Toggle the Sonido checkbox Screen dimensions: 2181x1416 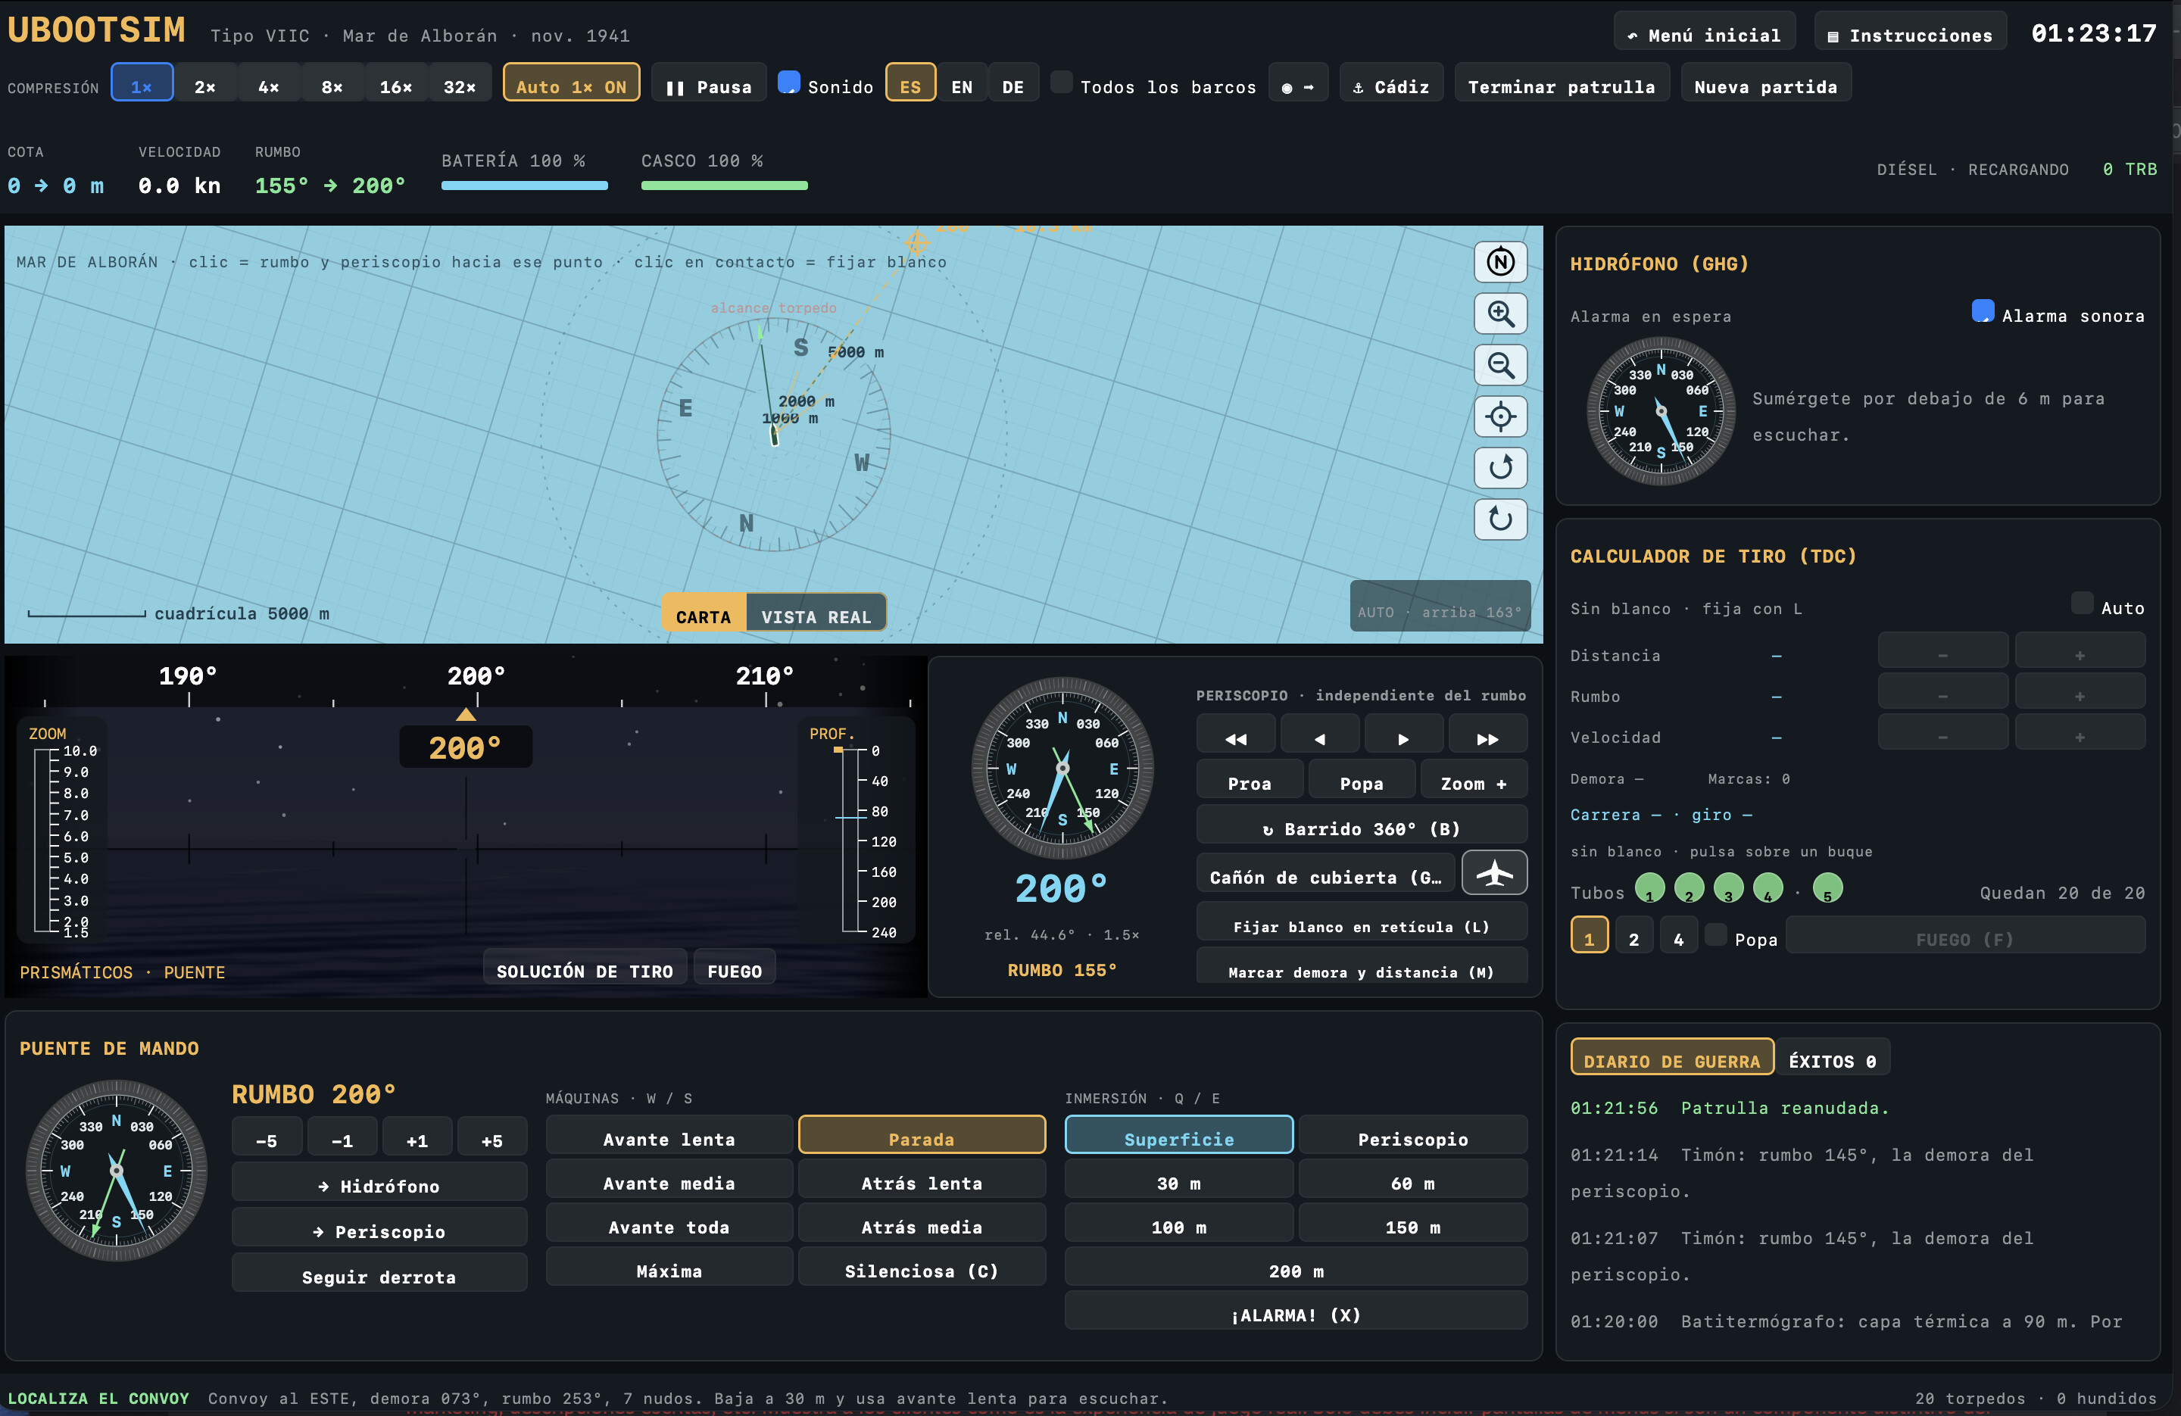(x=788, y=83)
